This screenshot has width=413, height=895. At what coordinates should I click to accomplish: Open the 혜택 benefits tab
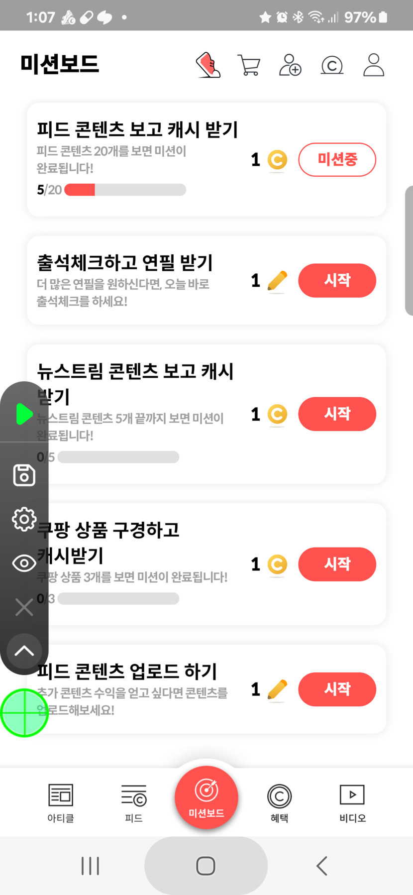(x=279, y=802)
